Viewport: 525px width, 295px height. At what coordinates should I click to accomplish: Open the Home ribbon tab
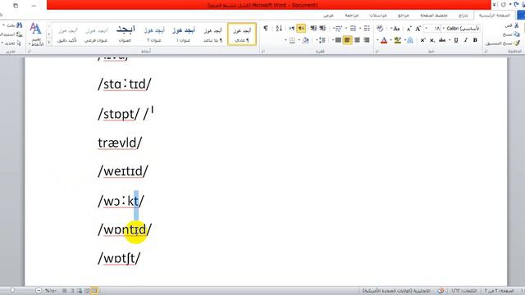pyautogui.click(x=494, y=16)
